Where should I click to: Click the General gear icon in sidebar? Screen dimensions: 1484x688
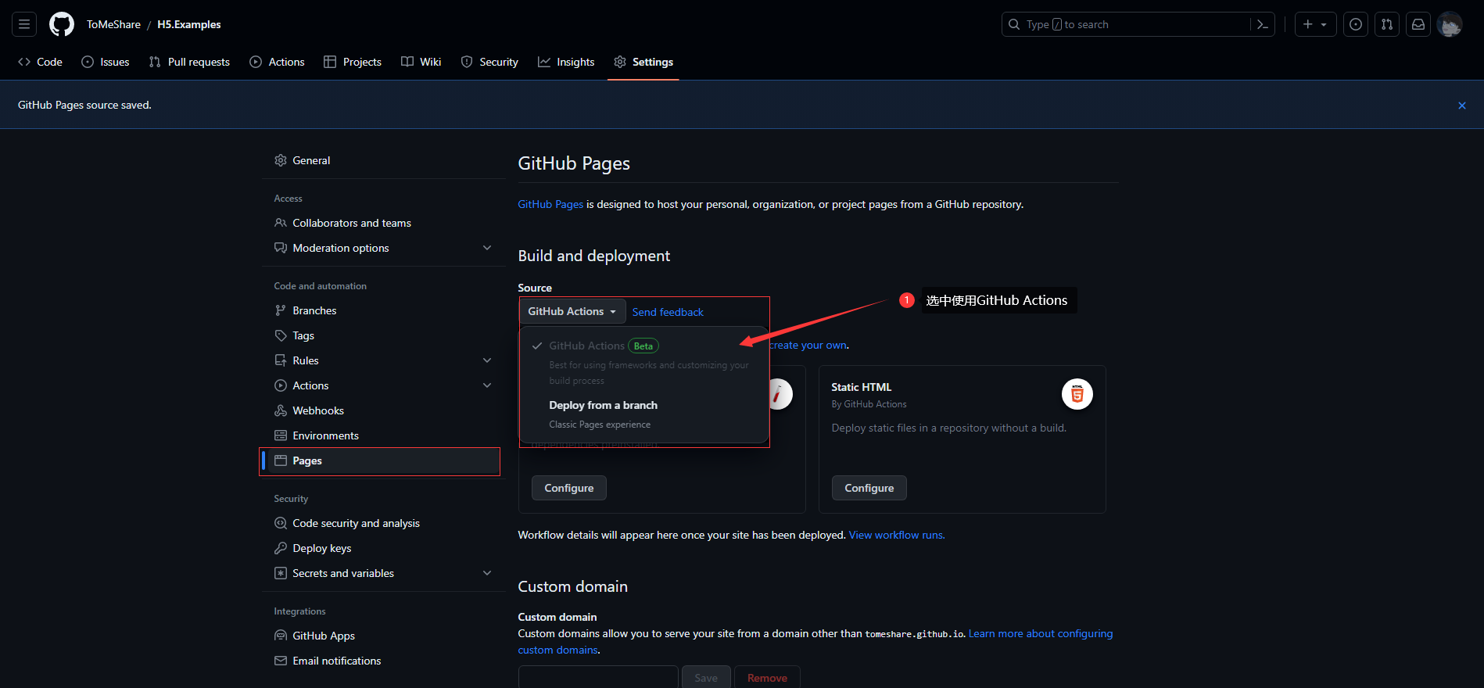[x=281, y=160]
